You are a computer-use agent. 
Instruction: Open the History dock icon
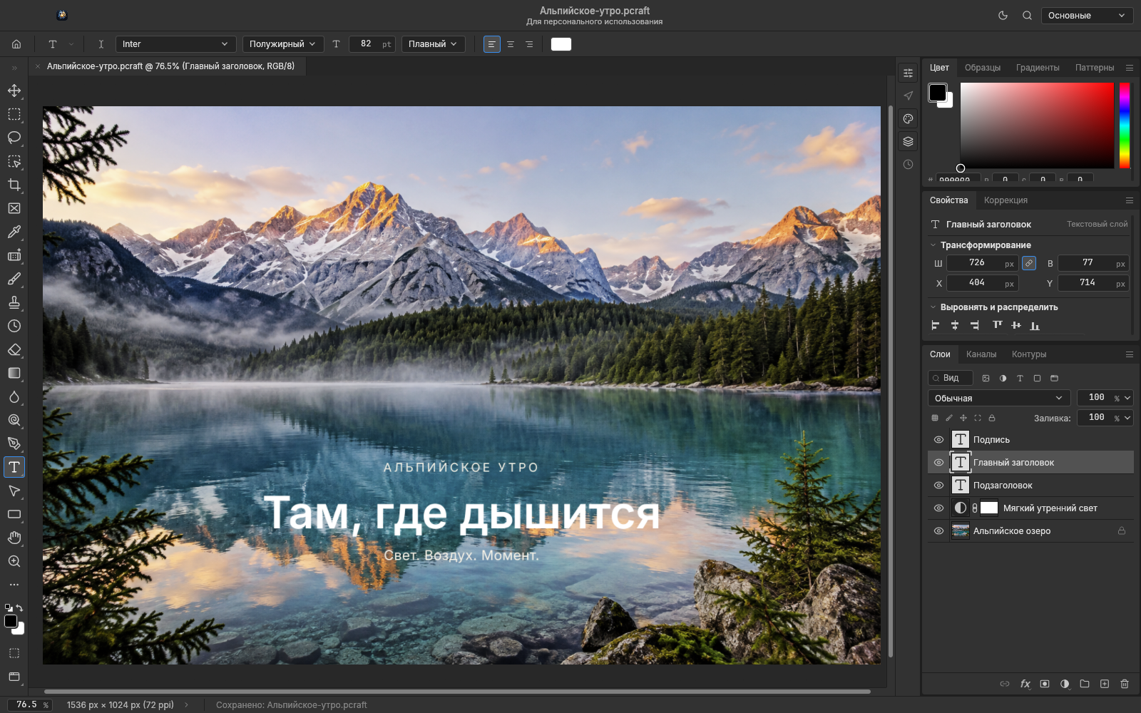tap(908, 164)
